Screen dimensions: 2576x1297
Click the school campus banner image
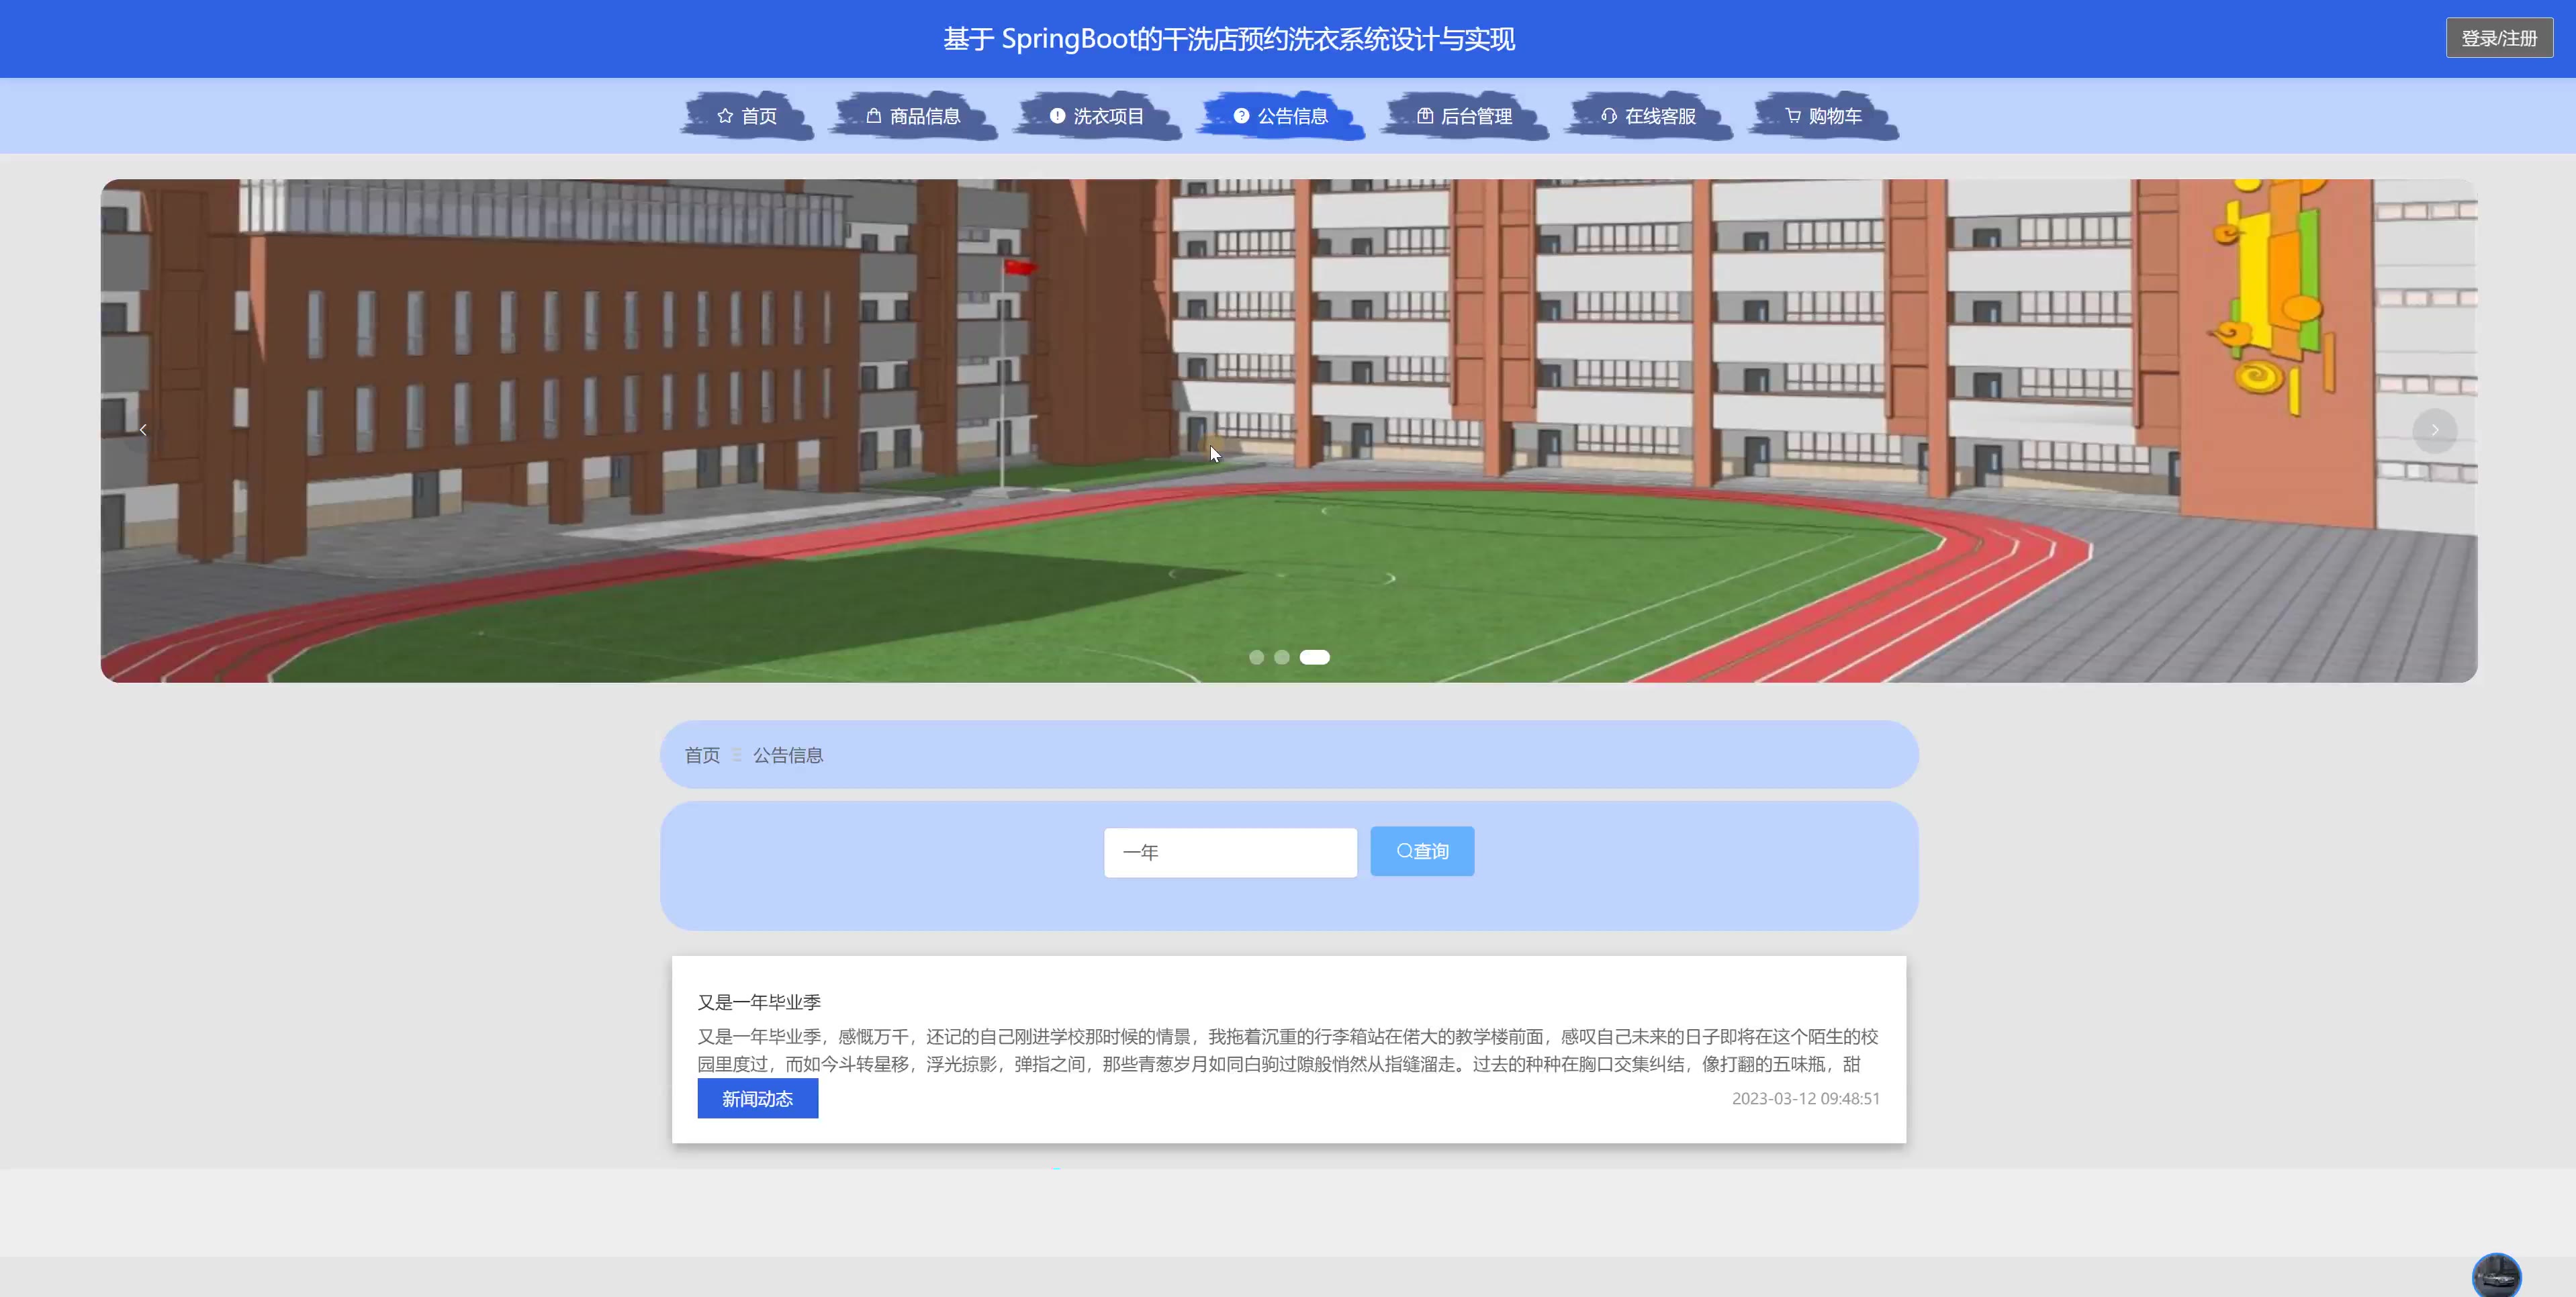click(x=1288, y=430)
